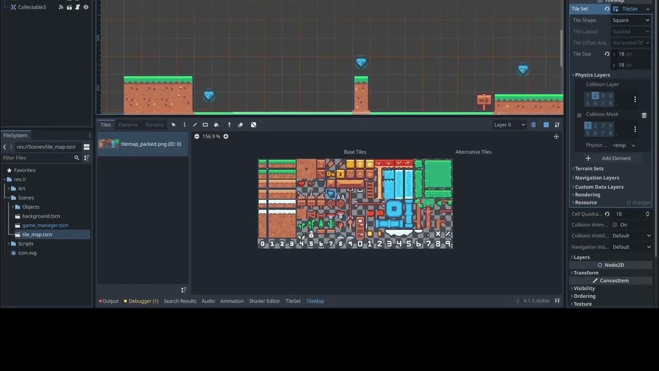Open the TileMap tools settings menu
Image resolution: width=659 pixels, height=371 pixels.
(557, 125)
